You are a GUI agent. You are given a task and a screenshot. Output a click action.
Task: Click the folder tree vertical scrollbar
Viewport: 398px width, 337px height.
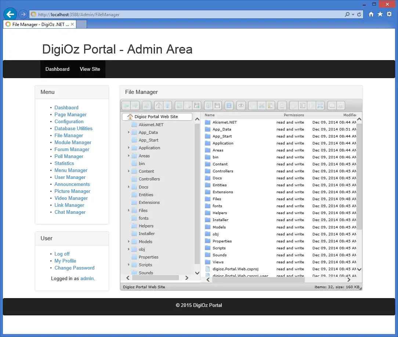pyautogui.click(x=197, y=194)
